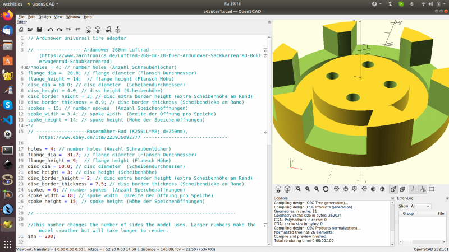Viewport: 449px width, 252px height.
Task: Show Applications grid in the dock
Action: click(x=8, y=244)
